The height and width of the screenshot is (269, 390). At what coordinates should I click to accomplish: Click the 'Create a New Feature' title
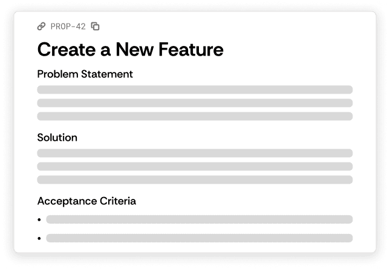[130, 50]
